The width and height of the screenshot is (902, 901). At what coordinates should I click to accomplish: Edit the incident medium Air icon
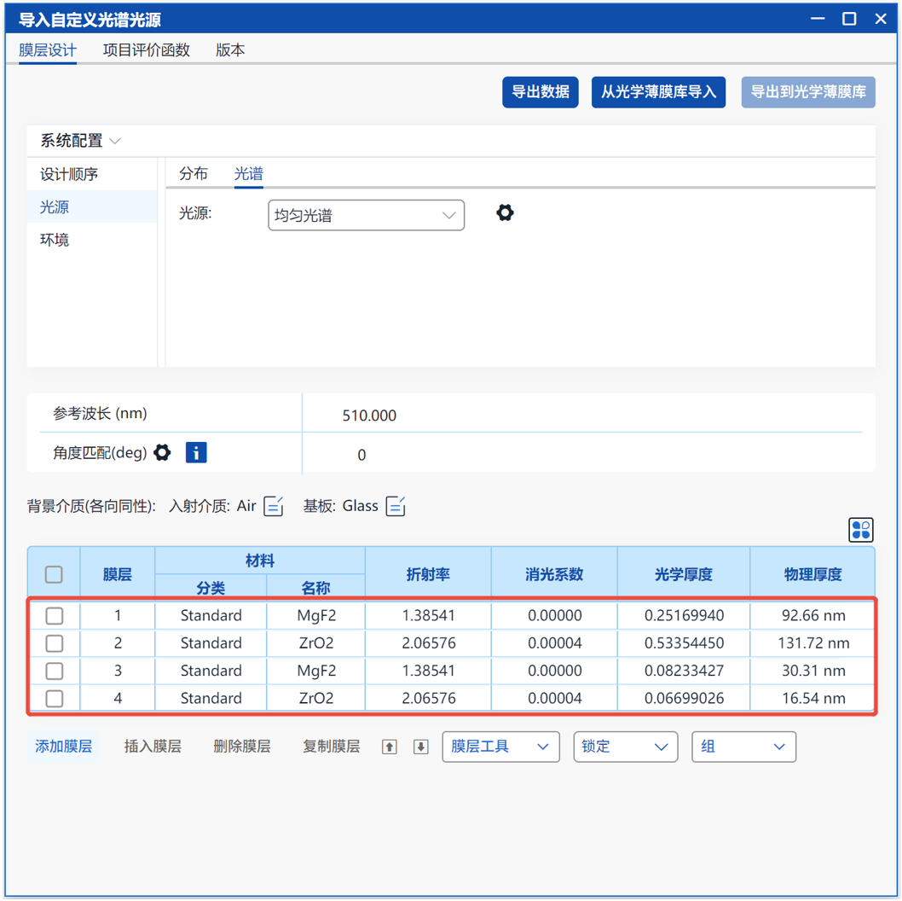pyautogui.click(x=274, y=506)
